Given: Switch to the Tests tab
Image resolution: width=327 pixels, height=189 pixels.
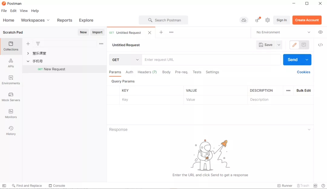Looking at the screenshot, I should 197,72.
